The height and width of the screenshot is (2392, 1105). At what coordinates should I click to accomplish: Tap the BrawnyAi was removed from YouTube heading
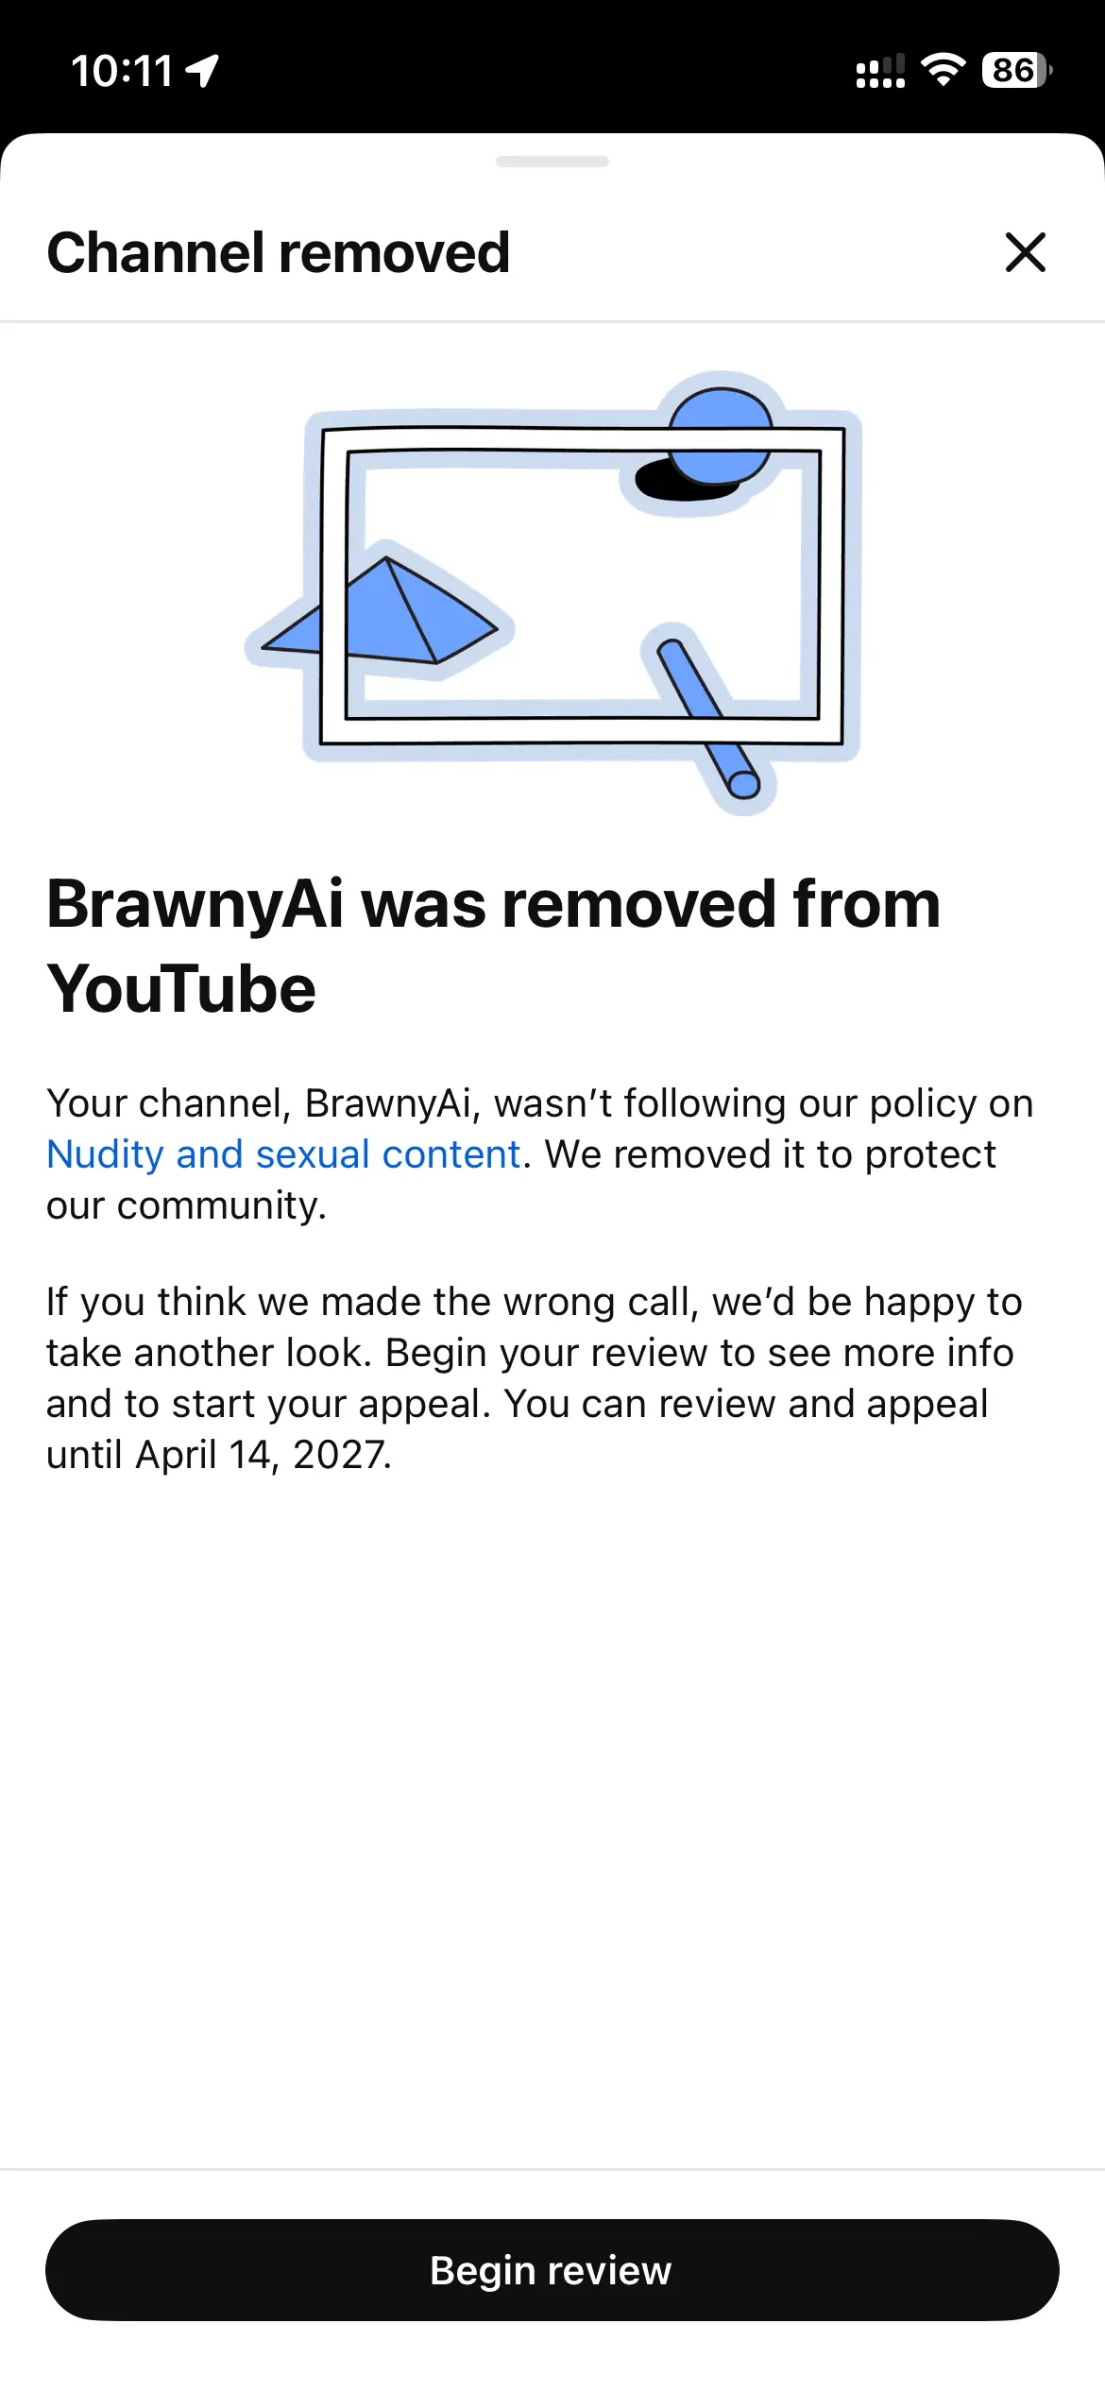494,946
